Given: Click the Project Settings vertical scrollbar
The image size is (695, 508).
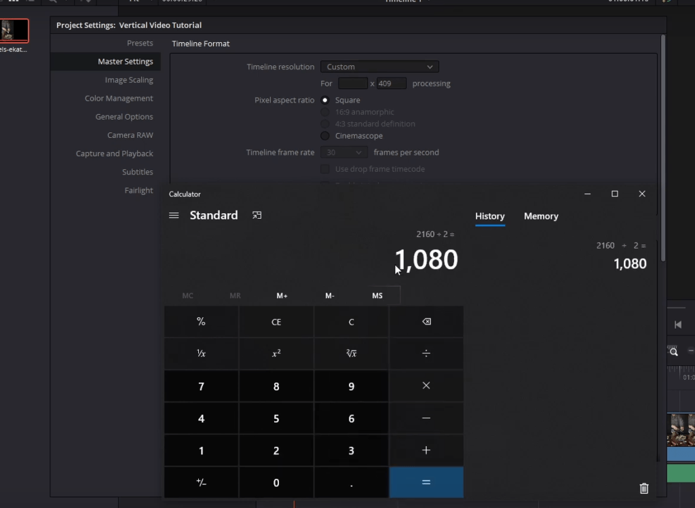Looking at the screenshot, I should 663,148.
